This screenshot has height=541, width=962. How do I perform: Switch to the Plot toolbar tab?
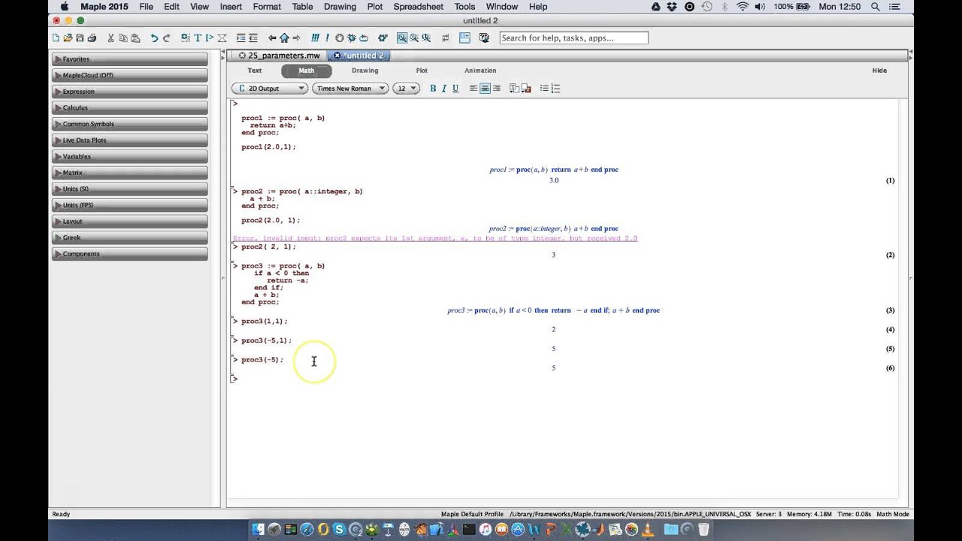422,71
